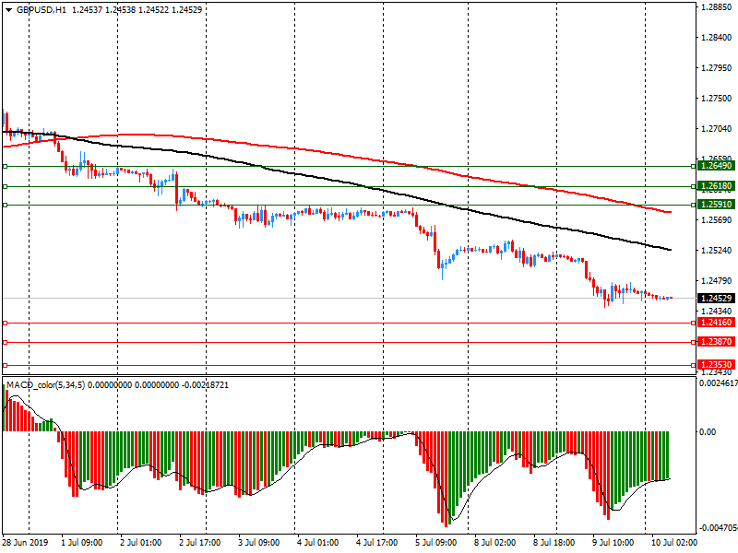Click the 1.27500 price axis label
The height and width of the screenshot is (553, 738).
(717, 99)
